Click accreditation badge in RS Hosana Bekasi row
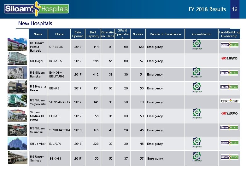 click(197, 87)
